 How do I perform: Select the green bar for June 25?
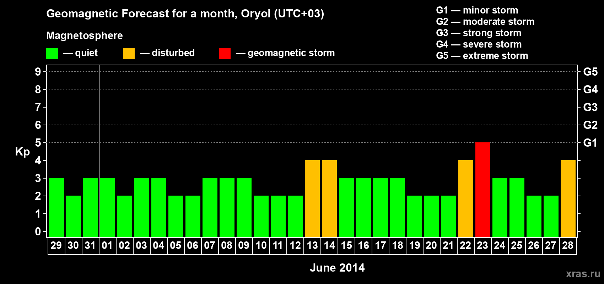click(517, 208)
